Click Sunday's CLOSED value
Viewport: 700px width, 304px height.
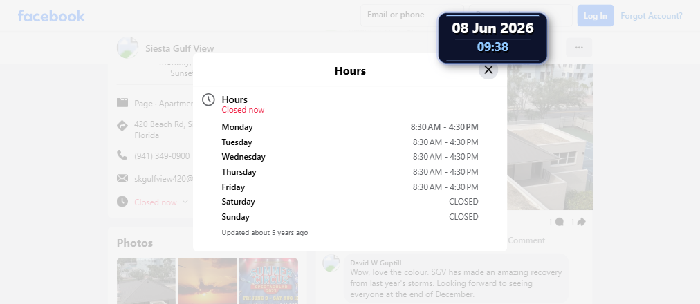coord(464,217)
